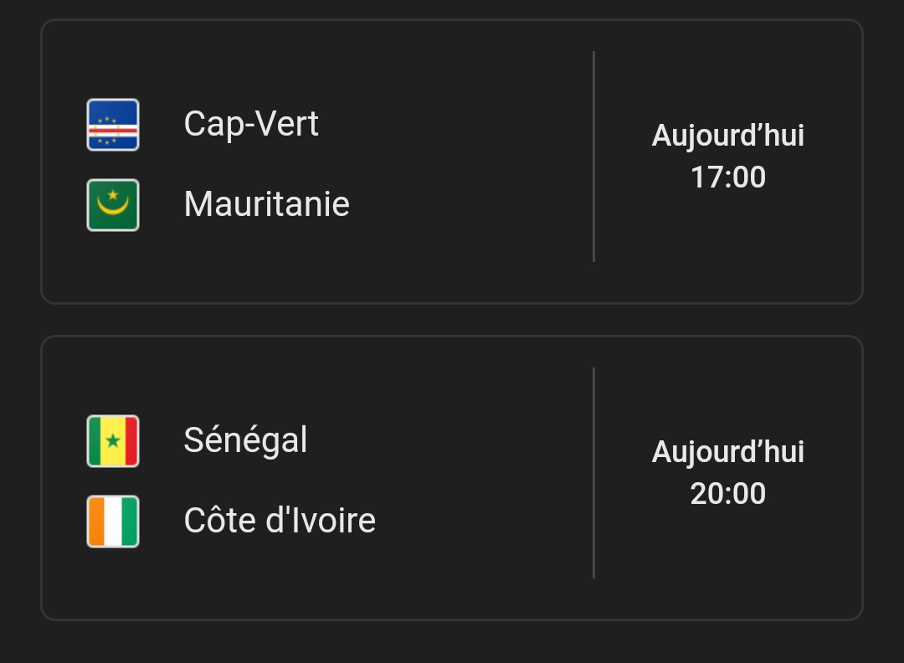
Task: Open the Cap-Vert team name
Action: coord(251,124)
